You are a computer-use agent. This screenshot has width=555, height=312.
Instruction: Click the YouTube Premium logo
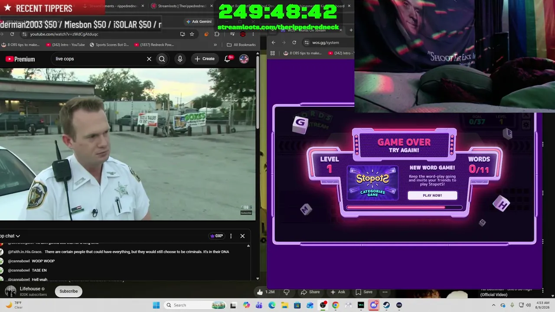pyautogui.click(x=20, y=59)
